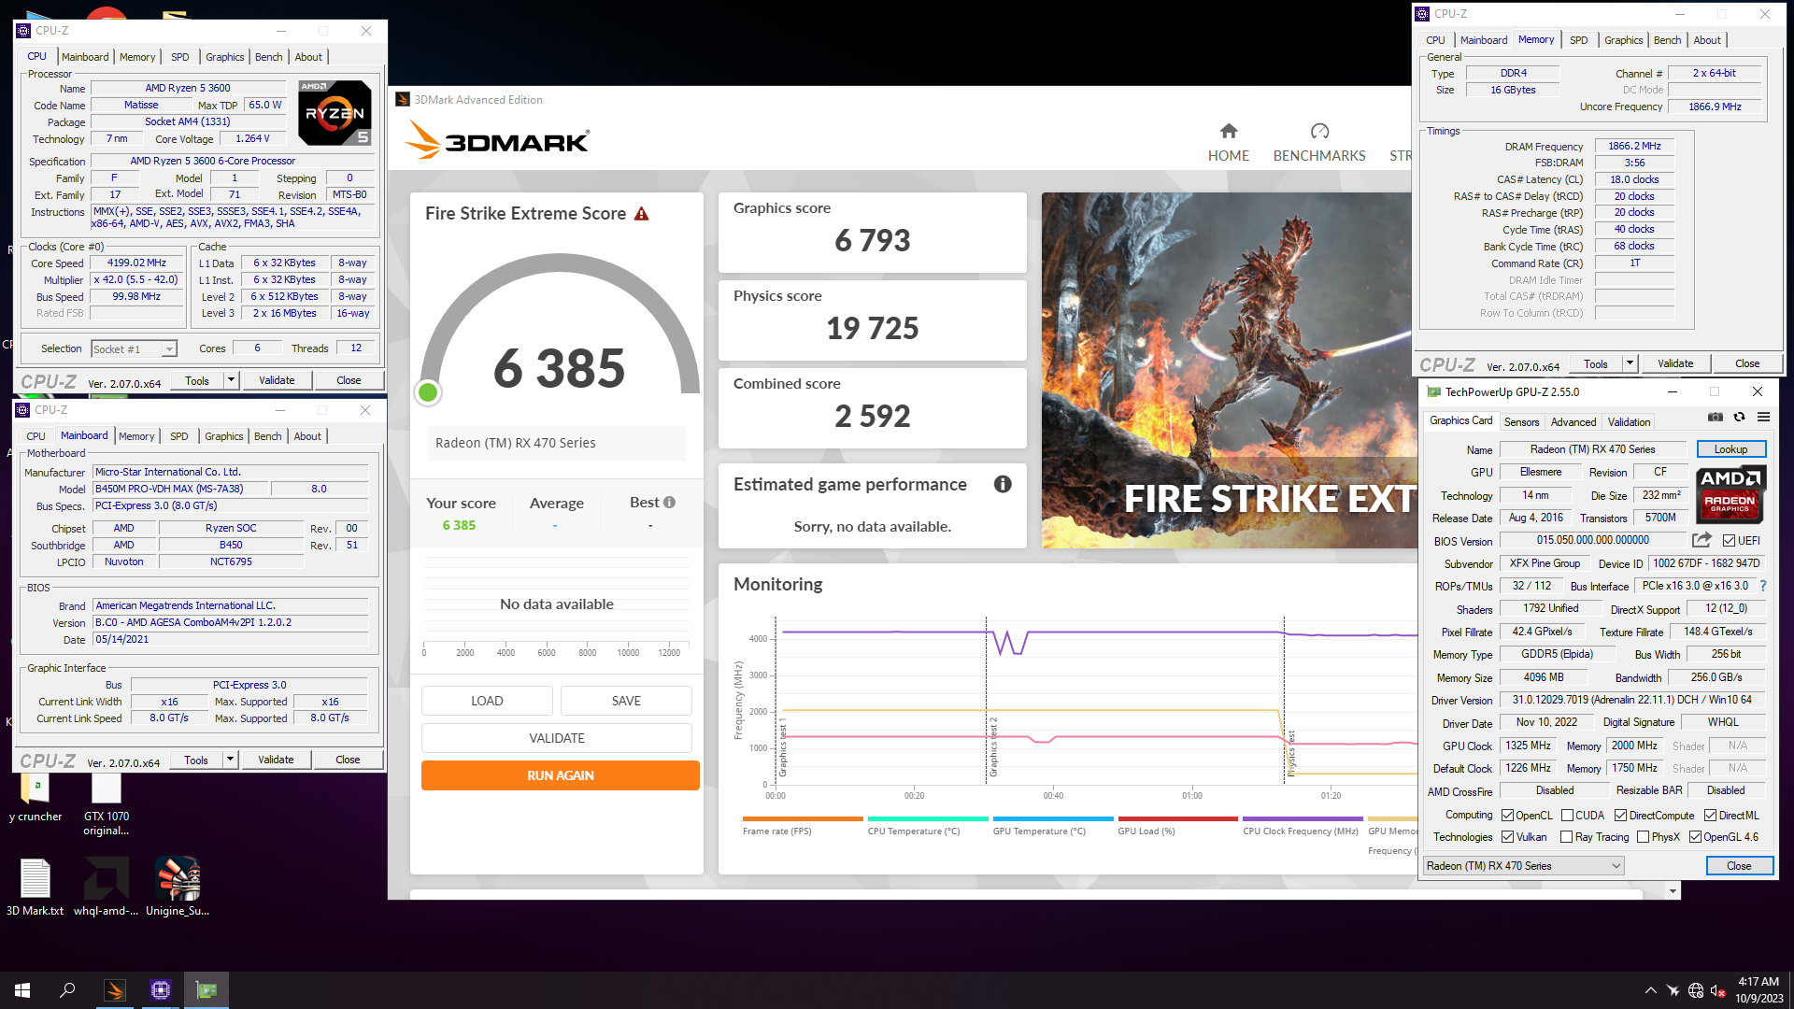Go to 3DMark HOME page icon

[x=1229, y=131]
